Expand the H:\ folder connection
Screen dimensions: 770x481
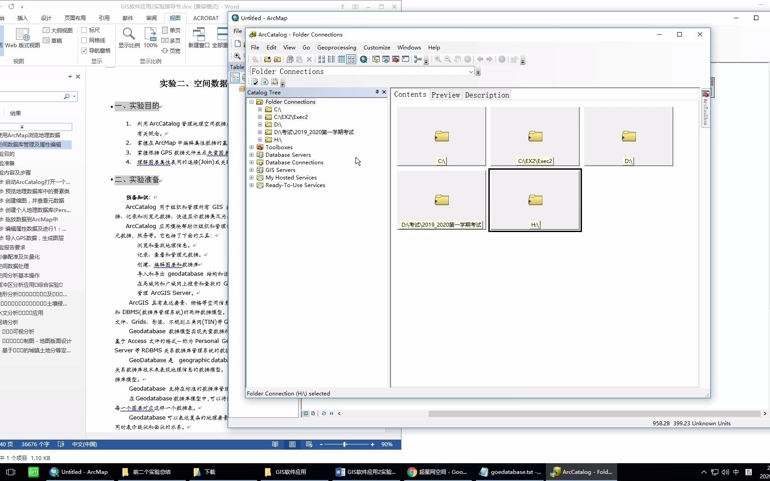(x=260, y=139)
